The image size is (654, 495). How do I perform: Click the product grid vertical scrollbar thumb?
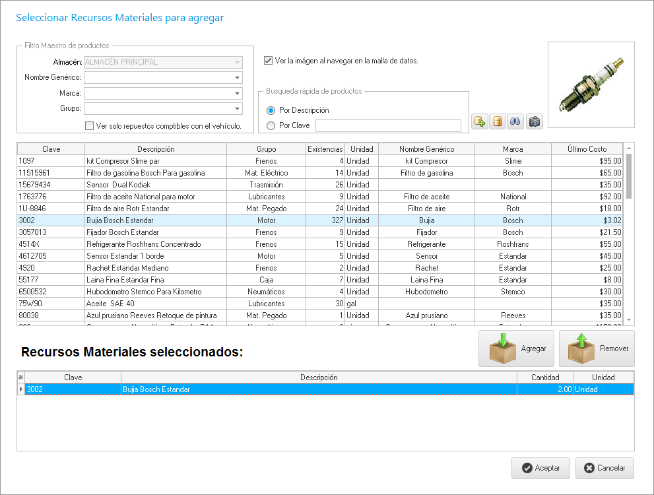point(628,176)
